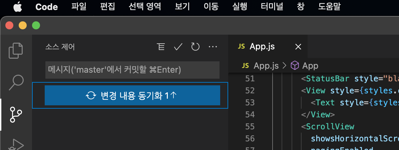
Task: Open the Search view in the activity bar
Action: click(16, 82)
